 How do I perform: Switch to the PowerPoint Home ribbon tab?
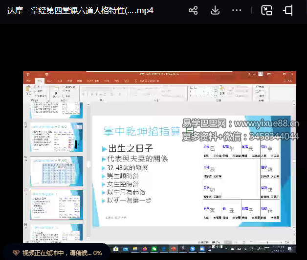(x=40, y=80)
